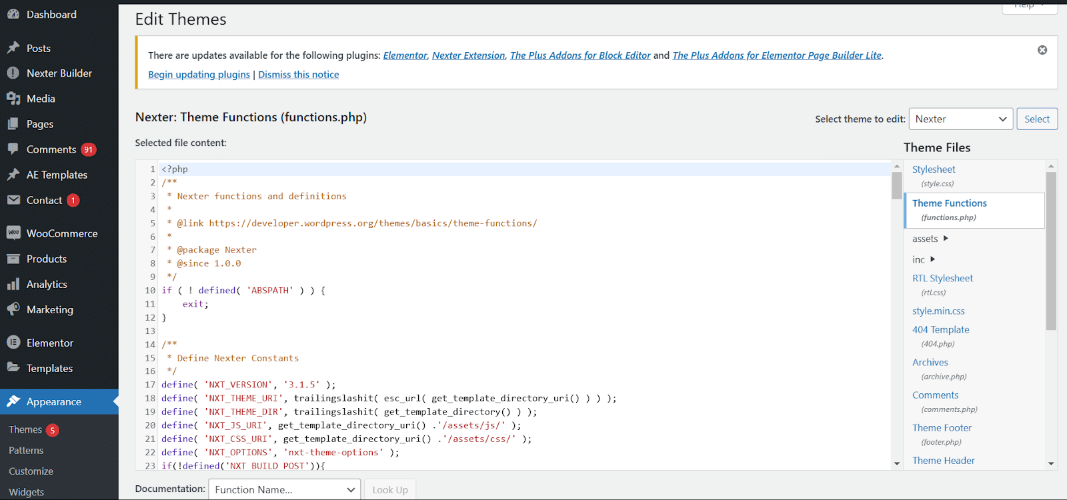
Task: Open the Elementor plugin link in notice
Action: (x=405, y=55)
